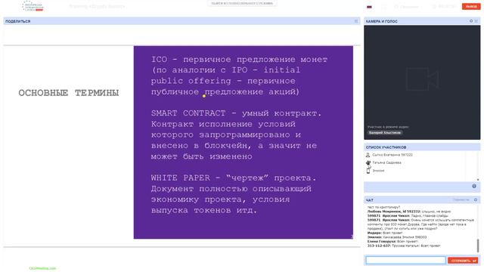Viewport: 484px width, 272px height.
Task: Click the exit fullscreen mode button at top
Action: 242,3
